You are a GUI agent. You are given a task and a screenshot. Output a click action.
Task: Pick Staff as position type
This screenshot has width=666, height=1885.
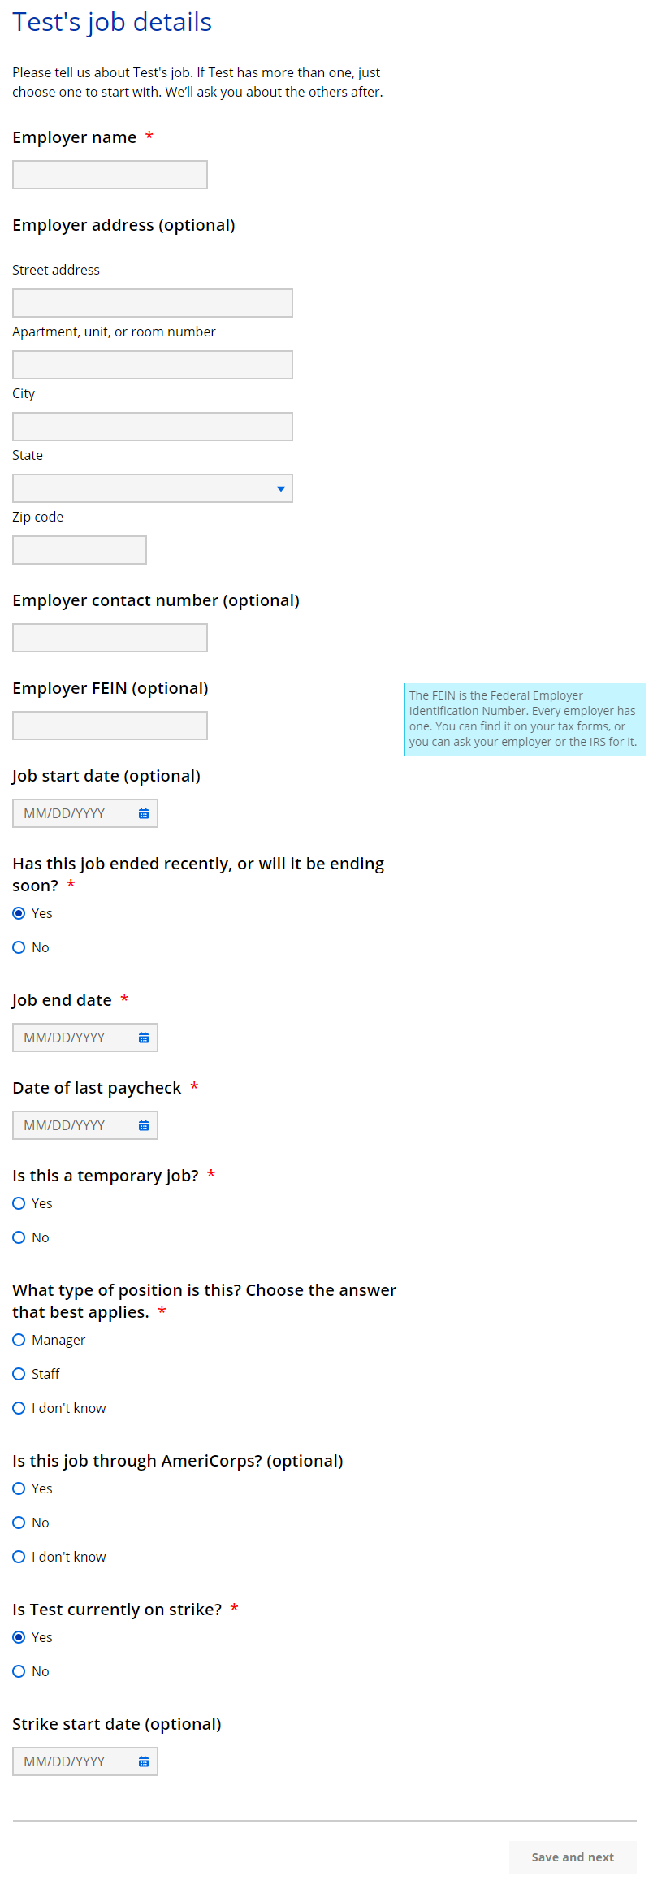pos(19,1374)
